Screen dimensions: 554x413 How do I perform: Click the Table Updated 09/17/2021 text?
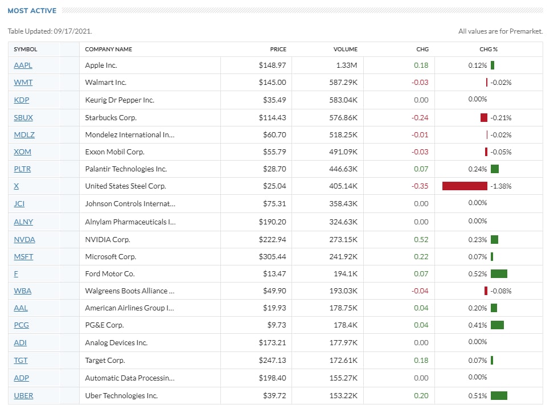(x=50, y=31)
